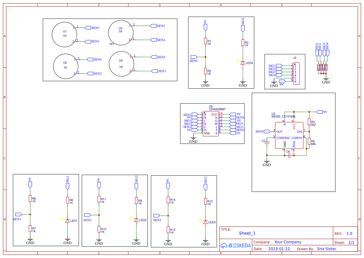
Task: Click the LED1 diode symbol
Action: 67,221
